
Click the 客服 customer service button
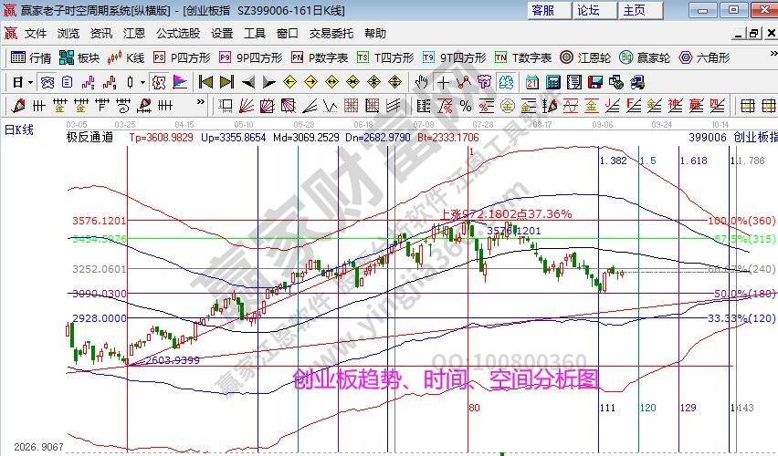click(542, 10)
